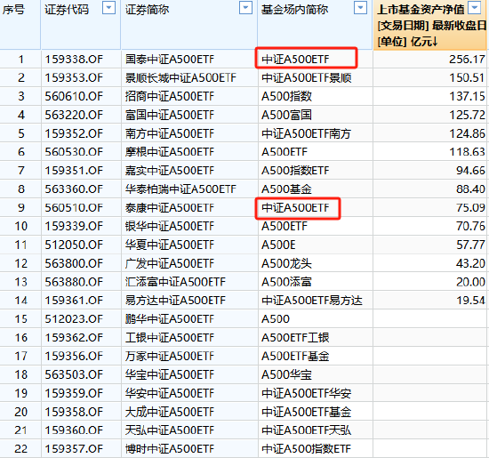Select cell 招商中证A500ETF
Viewport: 489px width, 458px height.
pyautogui.click(x=189, y=96)
